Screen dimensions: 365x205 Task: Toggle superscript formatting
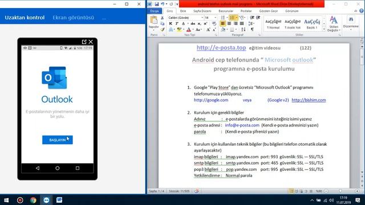[x=205, y=23]
